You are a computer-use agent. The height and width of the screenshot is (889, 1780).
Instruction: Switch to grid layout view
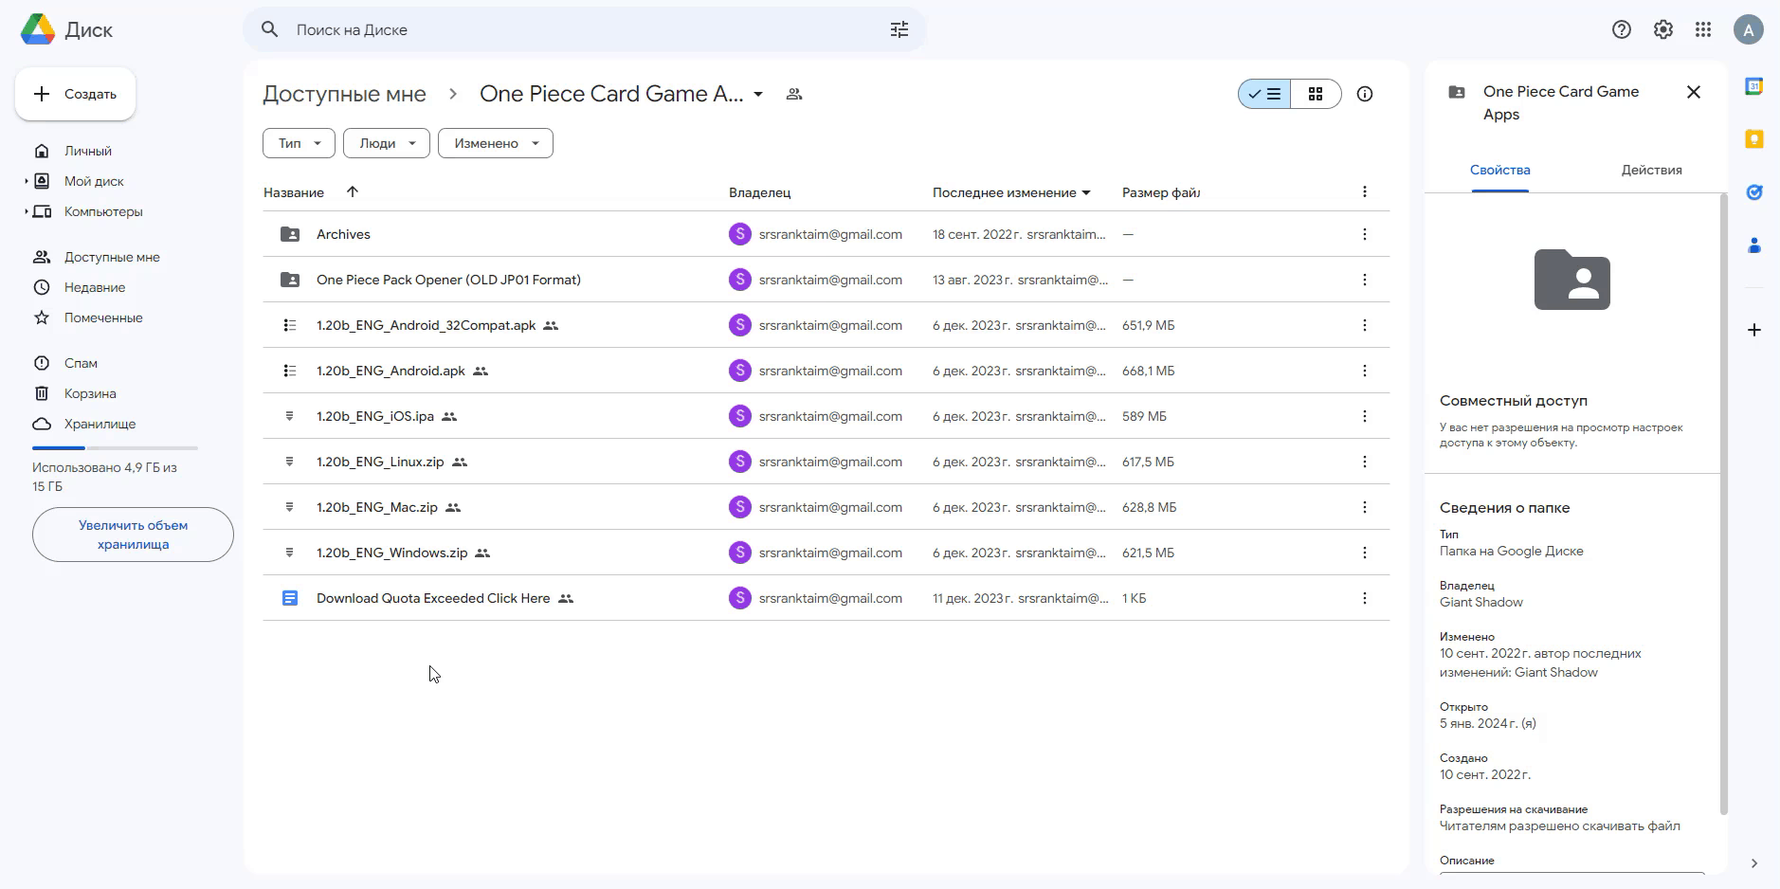point(1316,94)
